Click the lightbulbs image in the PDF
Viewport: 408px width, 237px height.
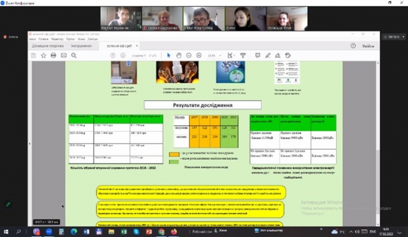177,72
